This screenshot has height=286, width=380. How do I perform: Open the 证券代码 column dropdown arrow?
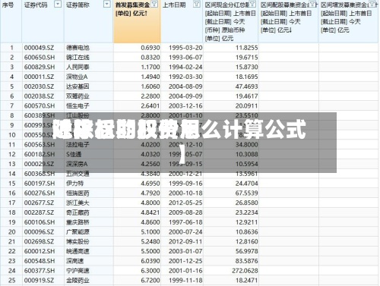click(x=58, y=4)
